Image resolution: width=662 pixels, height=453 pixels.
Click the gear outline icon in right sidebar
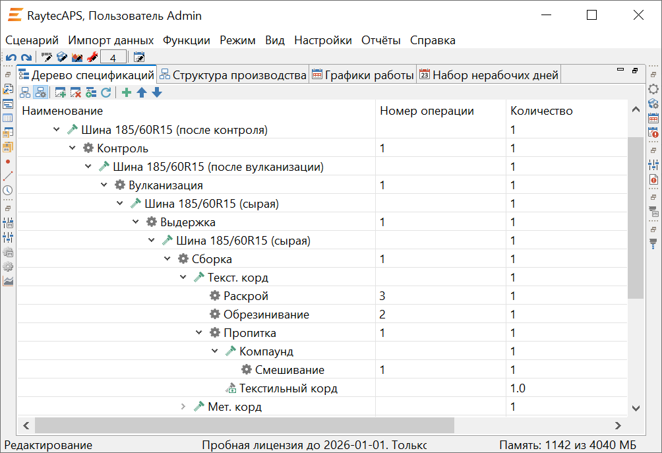653,89
